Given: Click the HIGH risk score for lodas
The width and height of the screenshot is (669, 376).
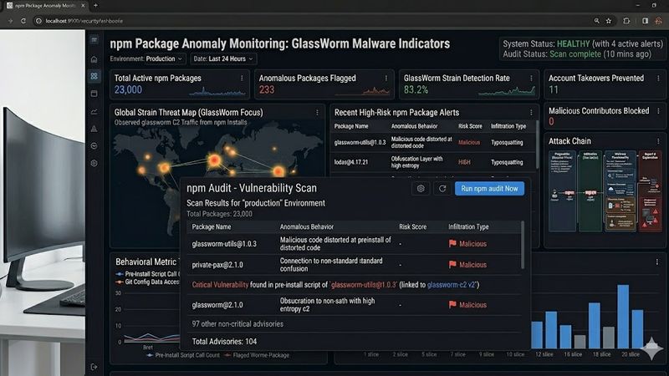Looking at the screenshot, I should coord(464,162).
